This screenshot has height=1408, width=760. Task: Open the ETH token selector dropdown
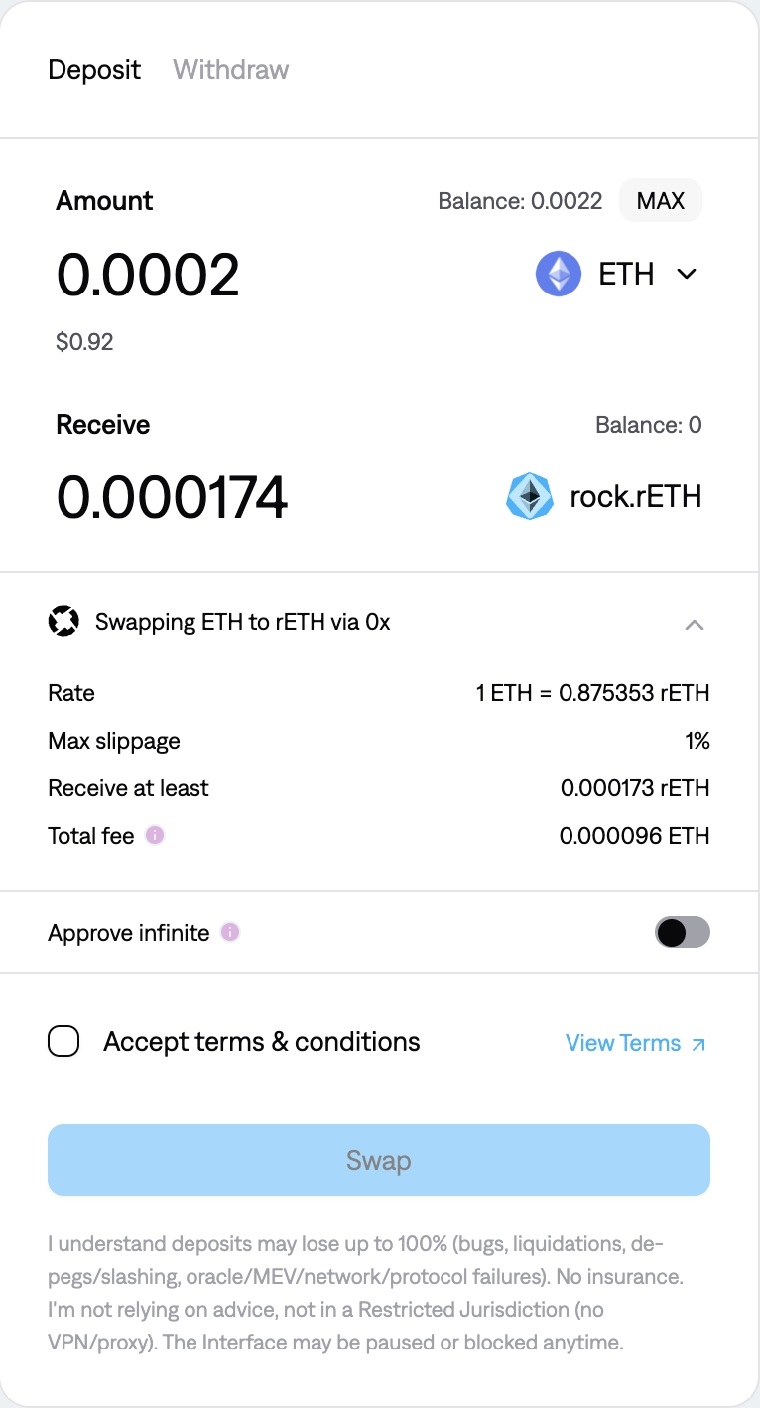pyautogui.click(x=687, y=274)
